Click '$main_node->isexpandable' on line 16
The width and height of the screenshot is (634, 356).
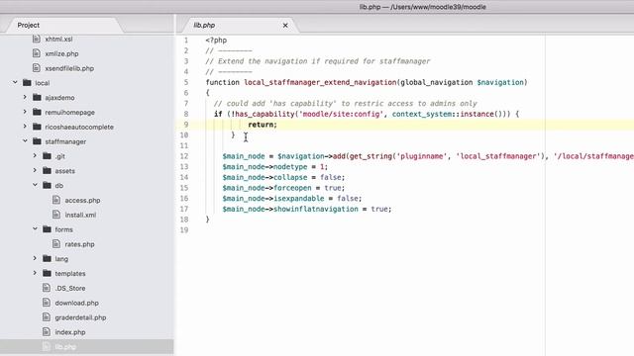(273, 199)
